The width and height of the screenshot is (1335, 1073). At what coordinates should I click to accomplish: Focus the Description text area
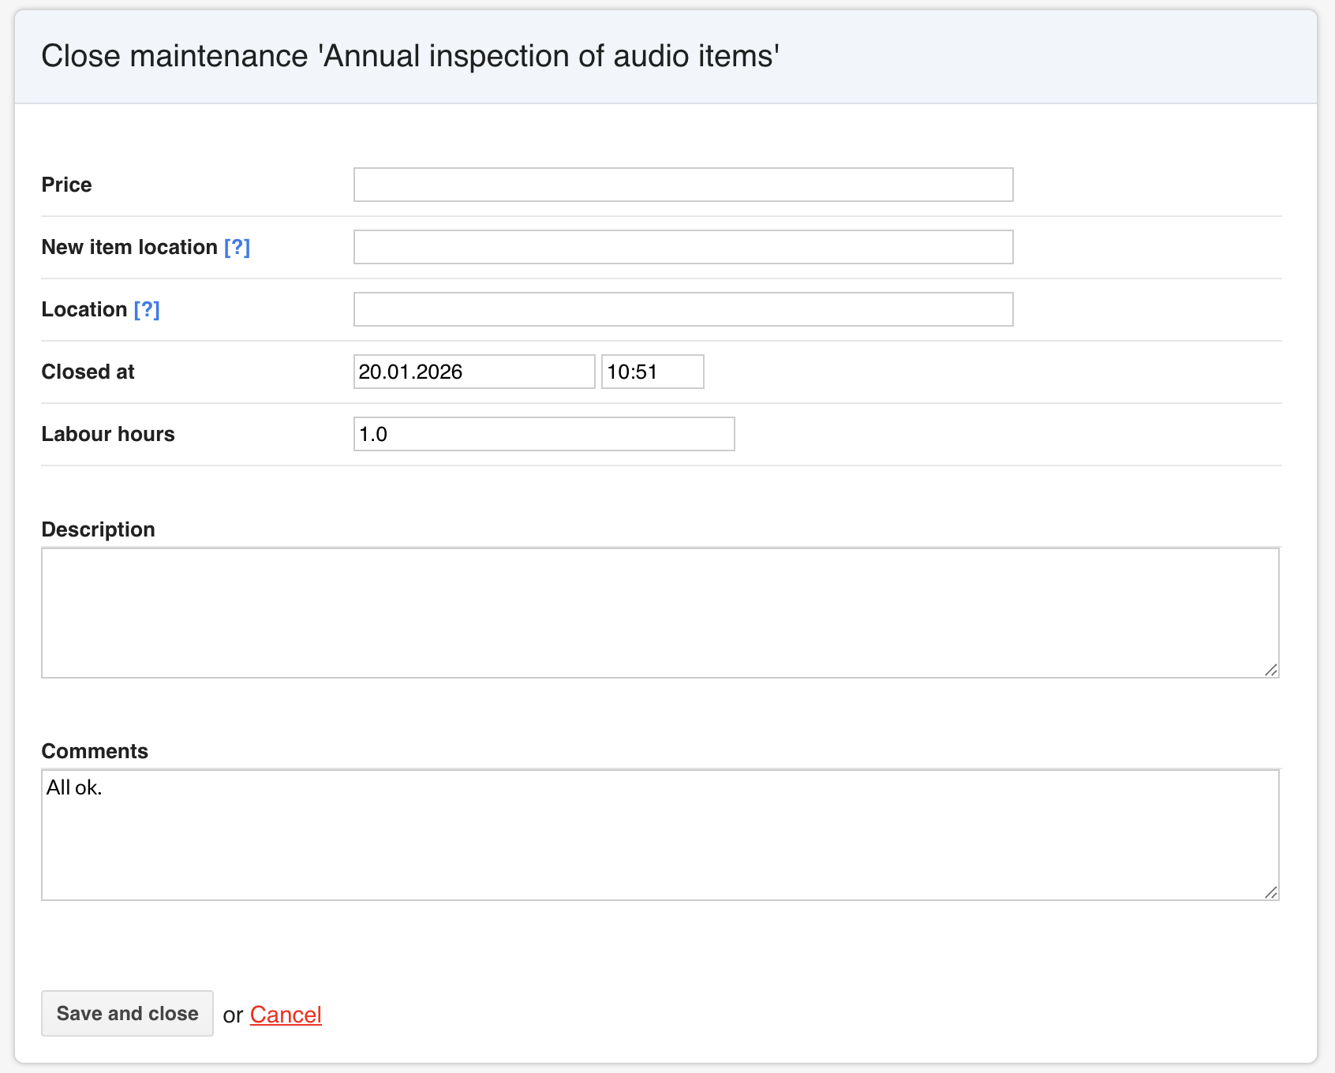(660, 613)
